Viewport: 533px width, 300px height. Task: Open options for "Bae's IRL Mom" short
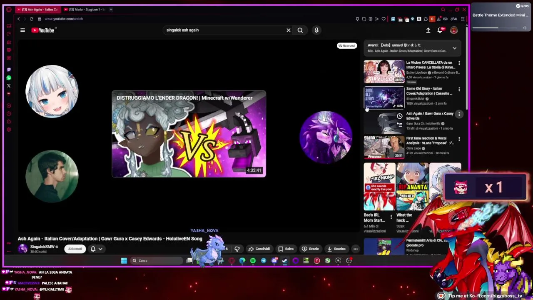pos(391,217)
